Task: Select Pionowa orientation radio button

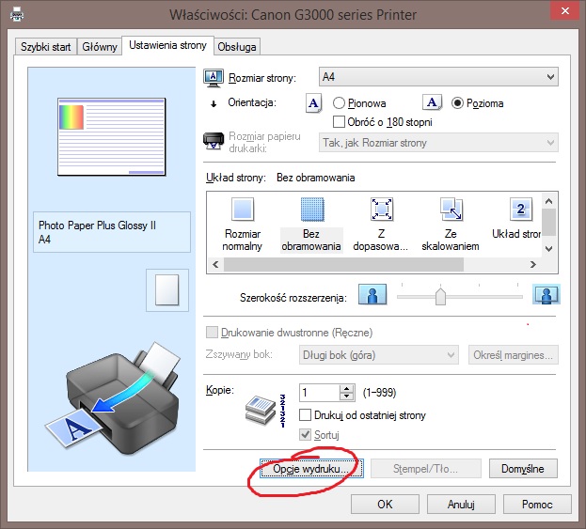Action: click(x=339, y=103)
